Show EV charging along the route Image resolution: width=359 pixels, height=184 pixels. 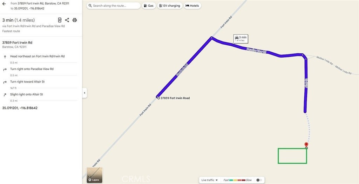pyautogui.click(x=170, y=6)
